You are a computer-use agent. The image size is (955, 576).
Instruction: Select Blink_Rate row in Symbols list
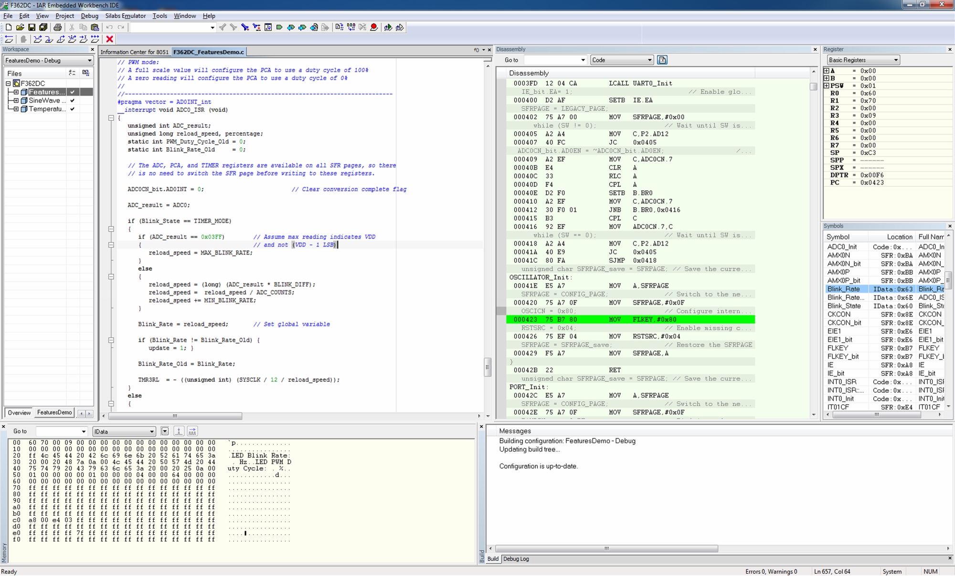[x=843, y=289]
